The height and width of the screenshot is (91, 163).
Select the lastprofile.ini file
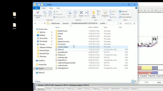(62, 60)
